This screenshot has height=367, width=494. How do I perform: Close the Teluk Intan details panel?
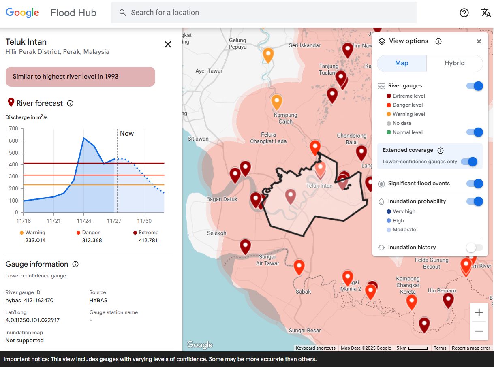coord(168,45)
